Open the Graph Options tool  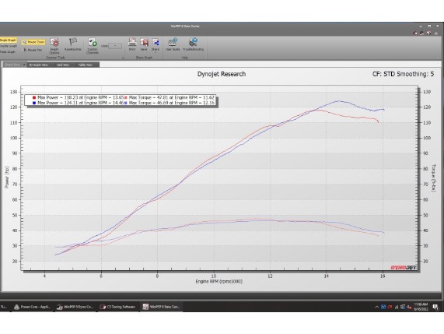click(x=54, y=46)
